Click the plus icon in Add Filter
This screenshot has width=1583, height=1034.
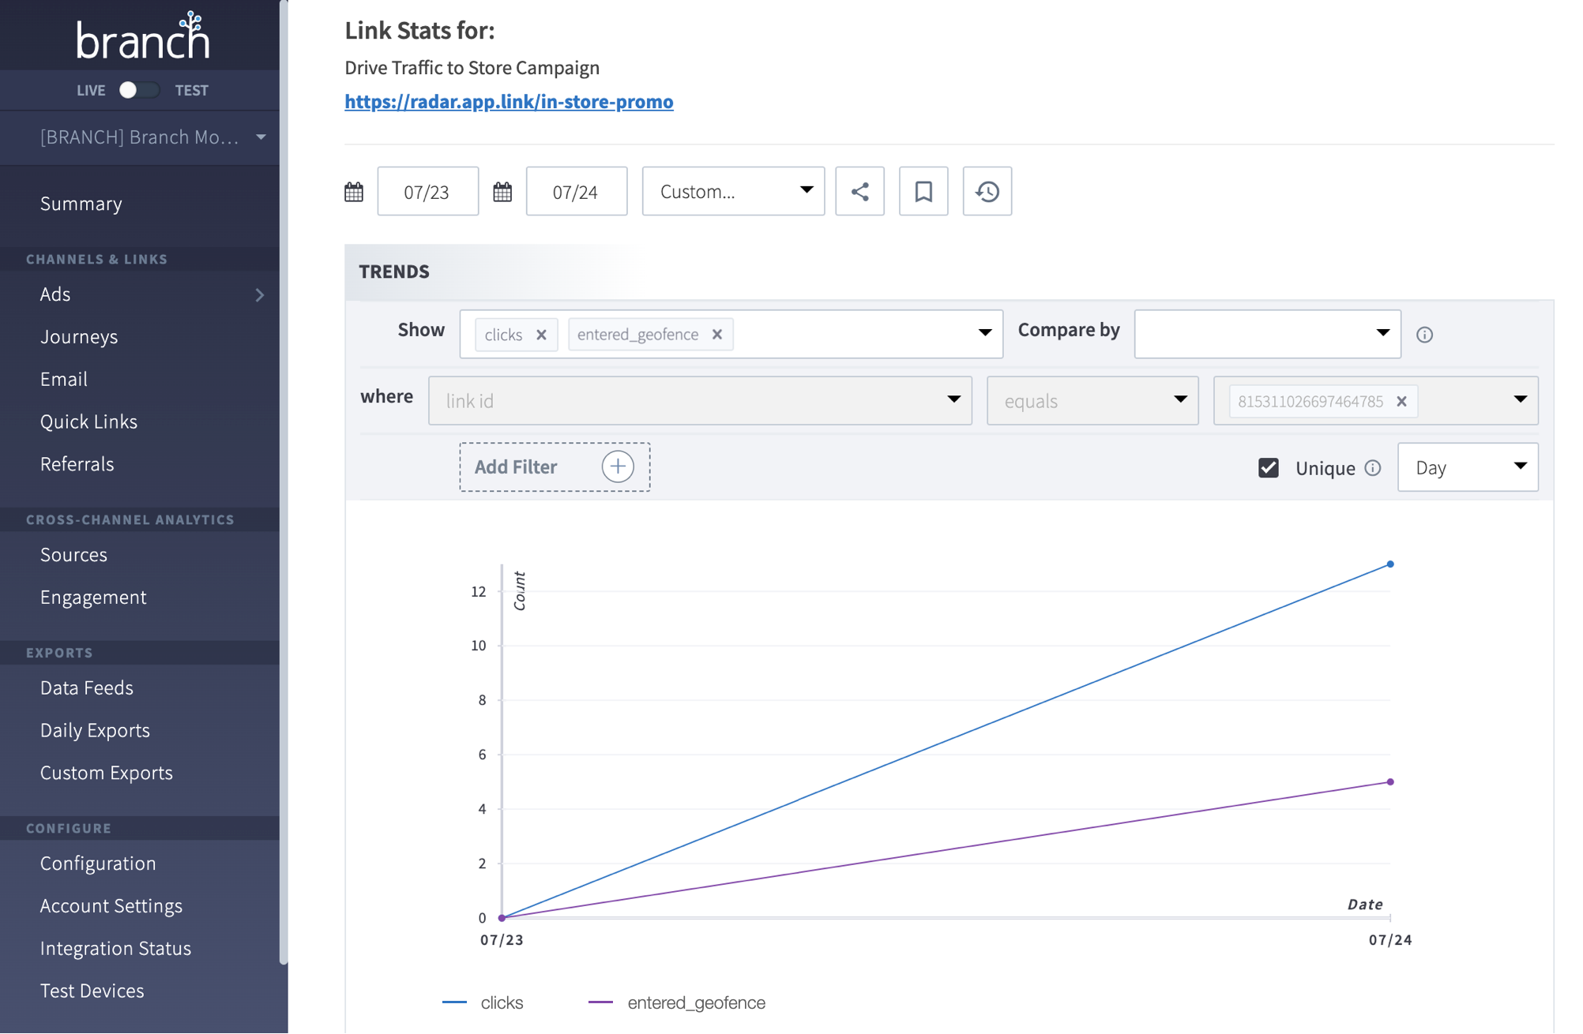coord(617,466)
